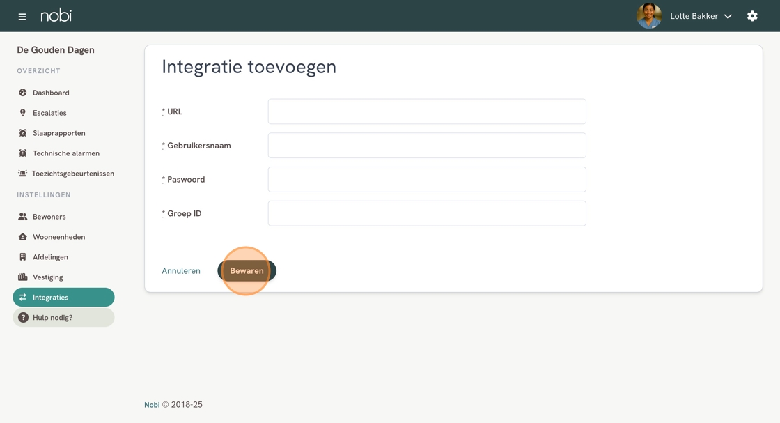
Task: Open Technische alarmen in sidebar
Action: pyautogui.click(x=65, y=153)
